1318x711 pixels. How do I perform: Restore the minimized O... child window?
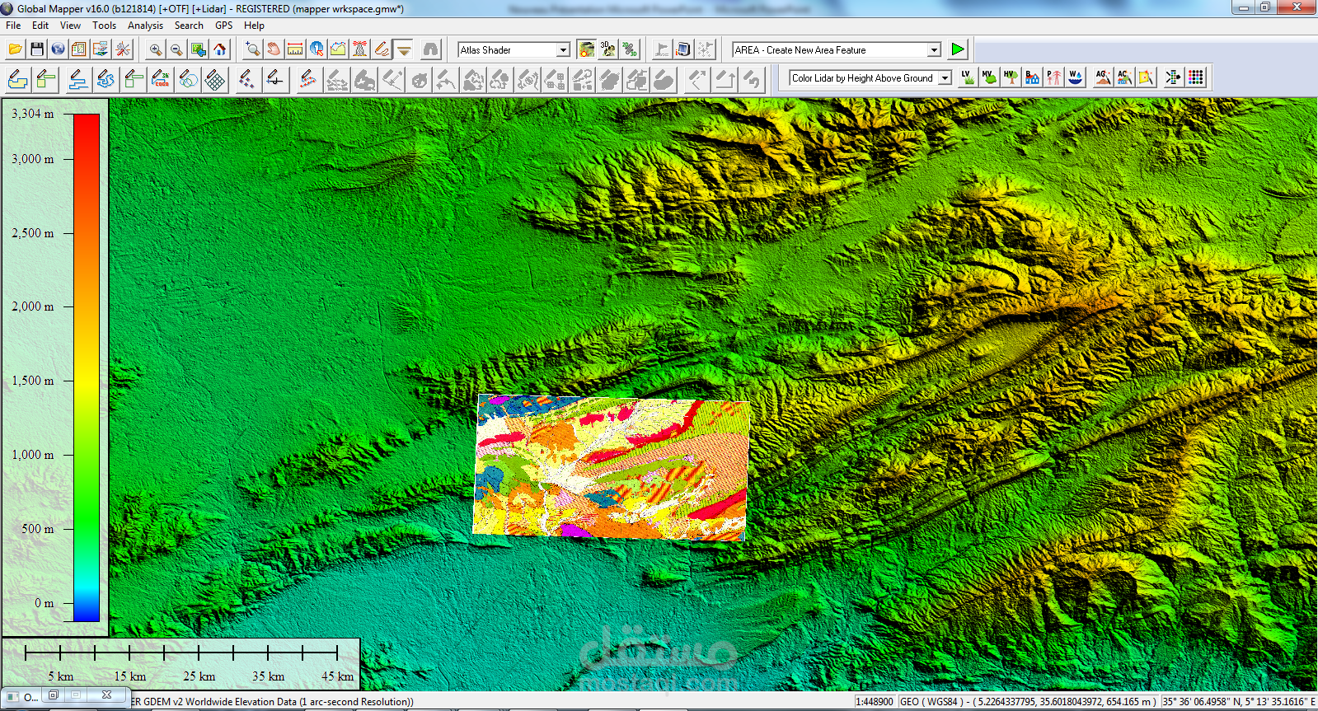54,695
